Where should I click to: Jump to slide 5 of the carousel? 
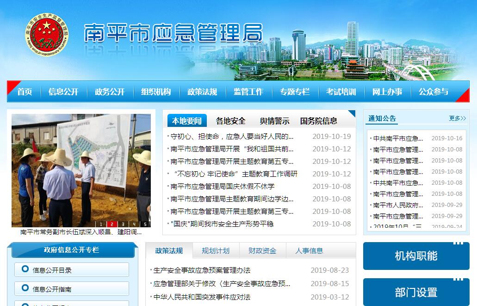[x=145, y=225]
